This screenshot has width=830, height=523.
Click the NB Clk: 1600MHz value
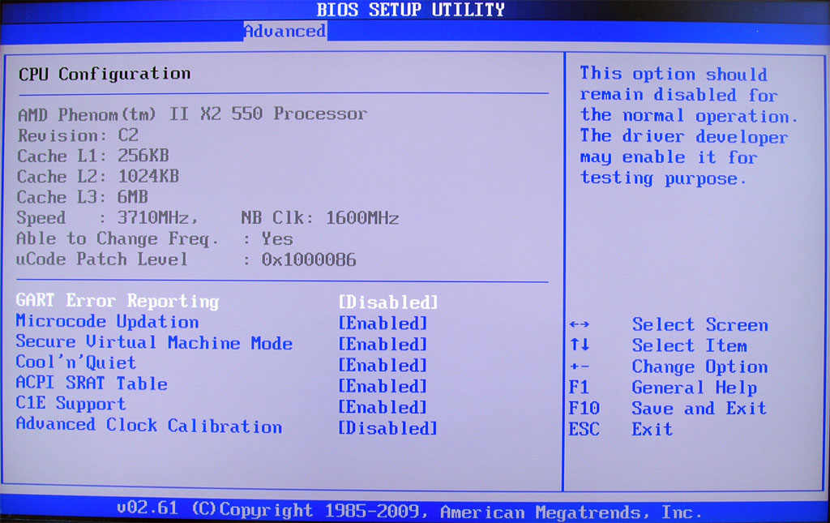click(320, 218)
